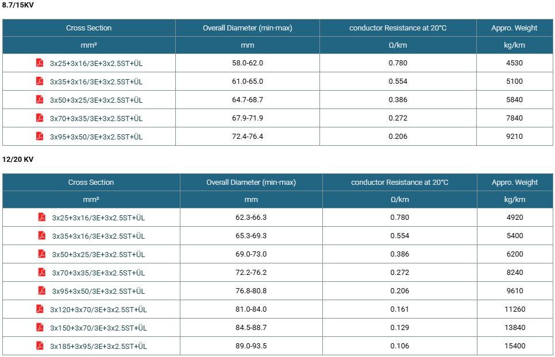Open PDF icon for 8.7/15KV 3x25+3x16 cable

coord(40,63)
